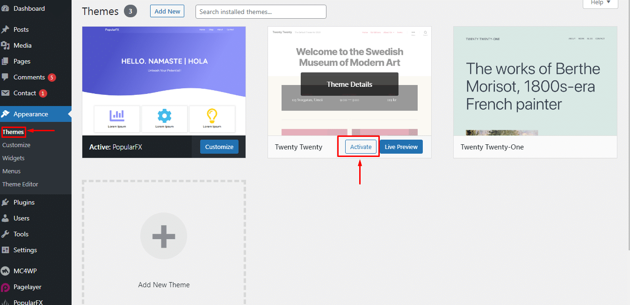Click the Dashboard gauge icon in sidebar

[x=6, y=8]
